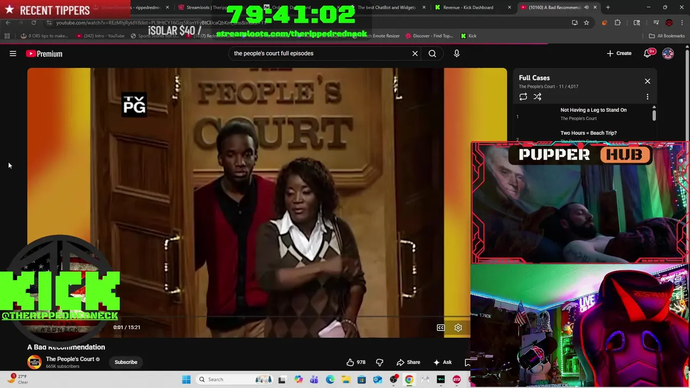Image resolution: width=690 pixels, height=388 pixels.
Task: Open the bookmarks bar apps grid icon
Action: (x=7, y=36)
